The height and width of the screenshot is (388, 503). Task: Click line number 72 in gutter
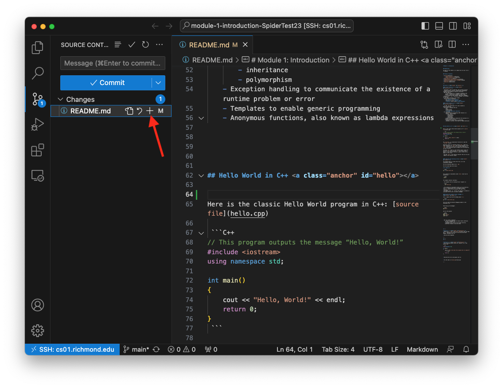pyautogui.click(x=189, y=280)
